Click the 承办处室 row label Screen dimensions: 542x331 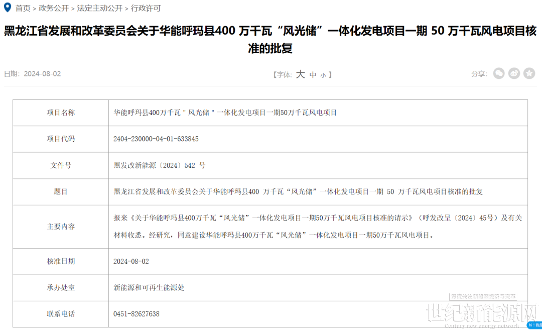[61, 287]
